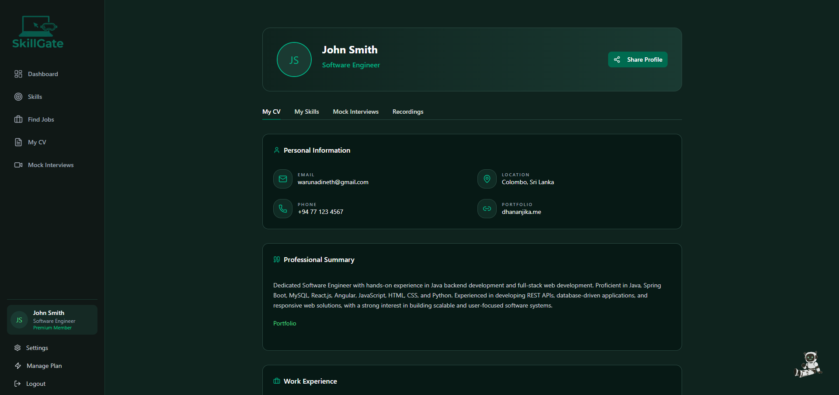This screenshot has height=395, width=839.
Task: Switch to the Mock Interviews tab
Action: [x=356, y=112]
